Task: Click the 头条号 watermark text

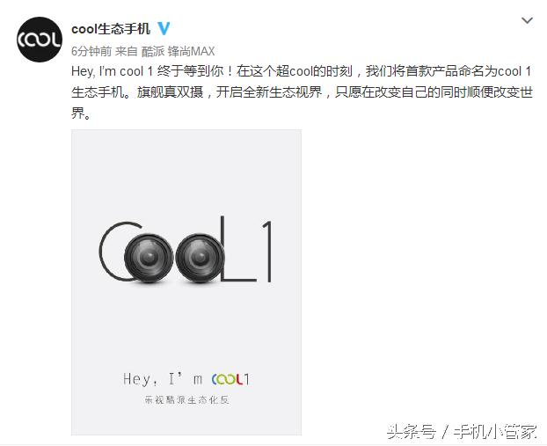Action: tap(412, 432)
